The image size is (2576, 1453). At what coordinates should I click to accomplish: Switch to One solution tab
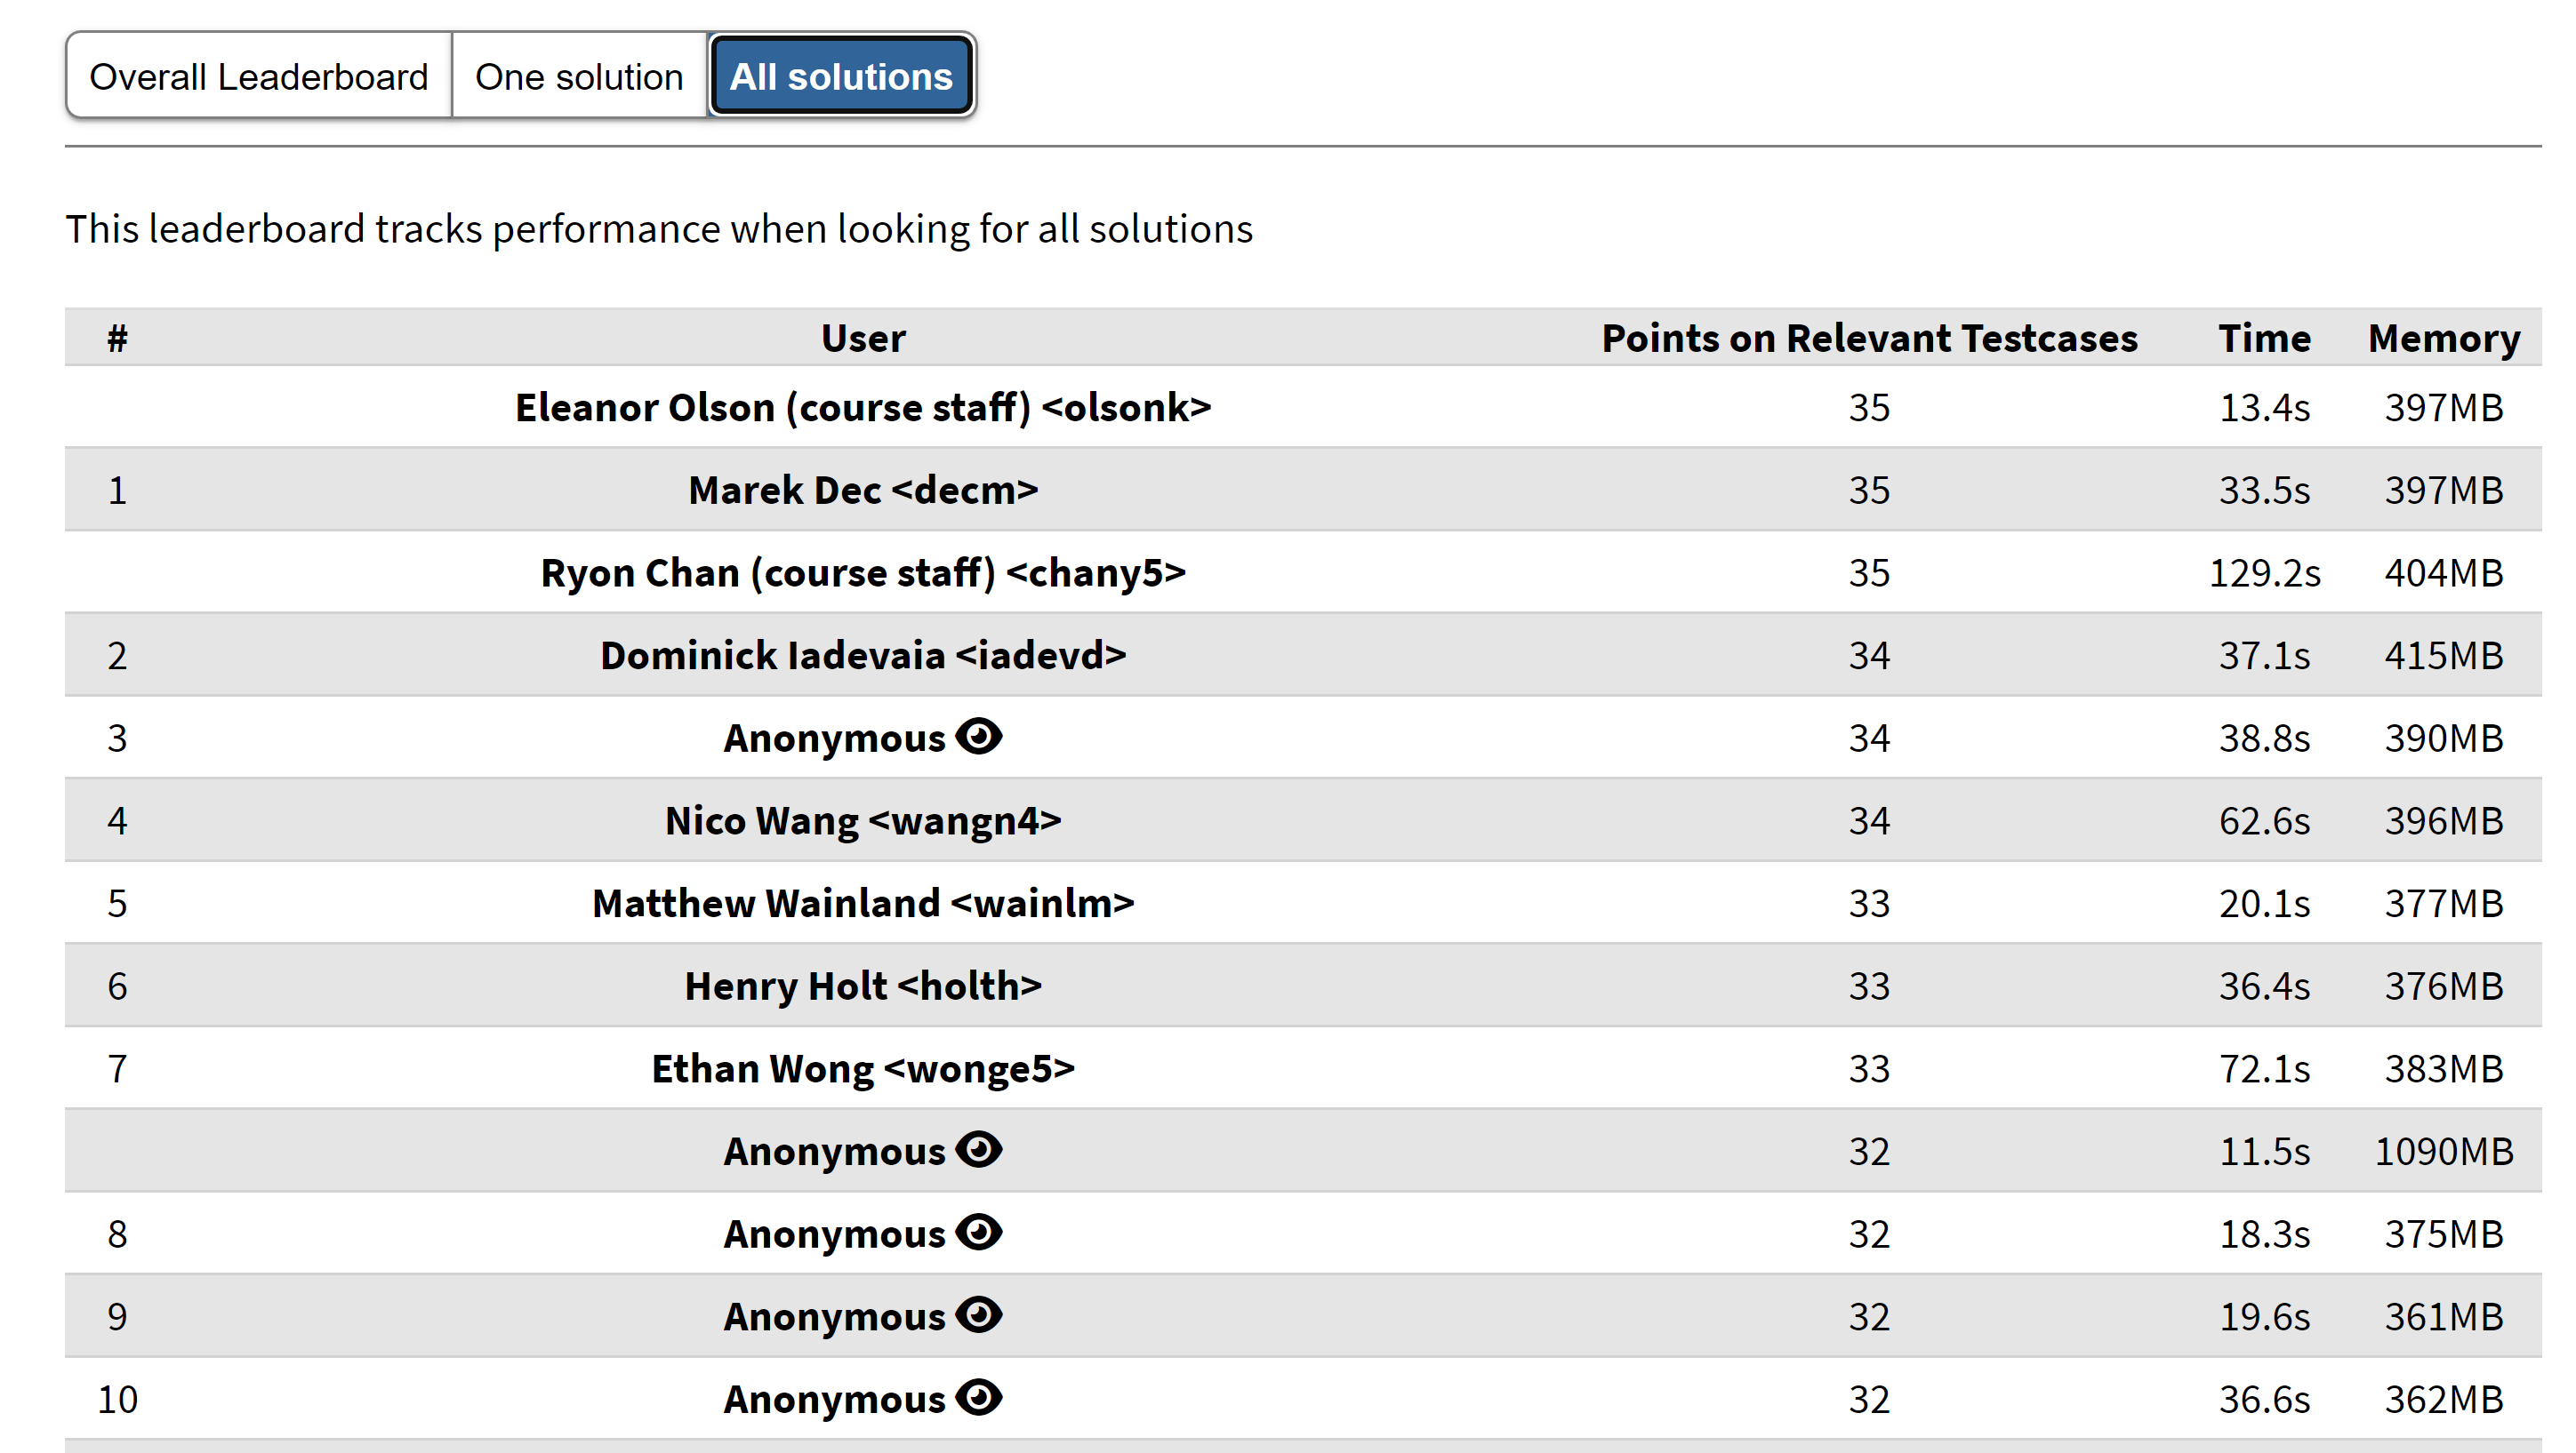579,76
